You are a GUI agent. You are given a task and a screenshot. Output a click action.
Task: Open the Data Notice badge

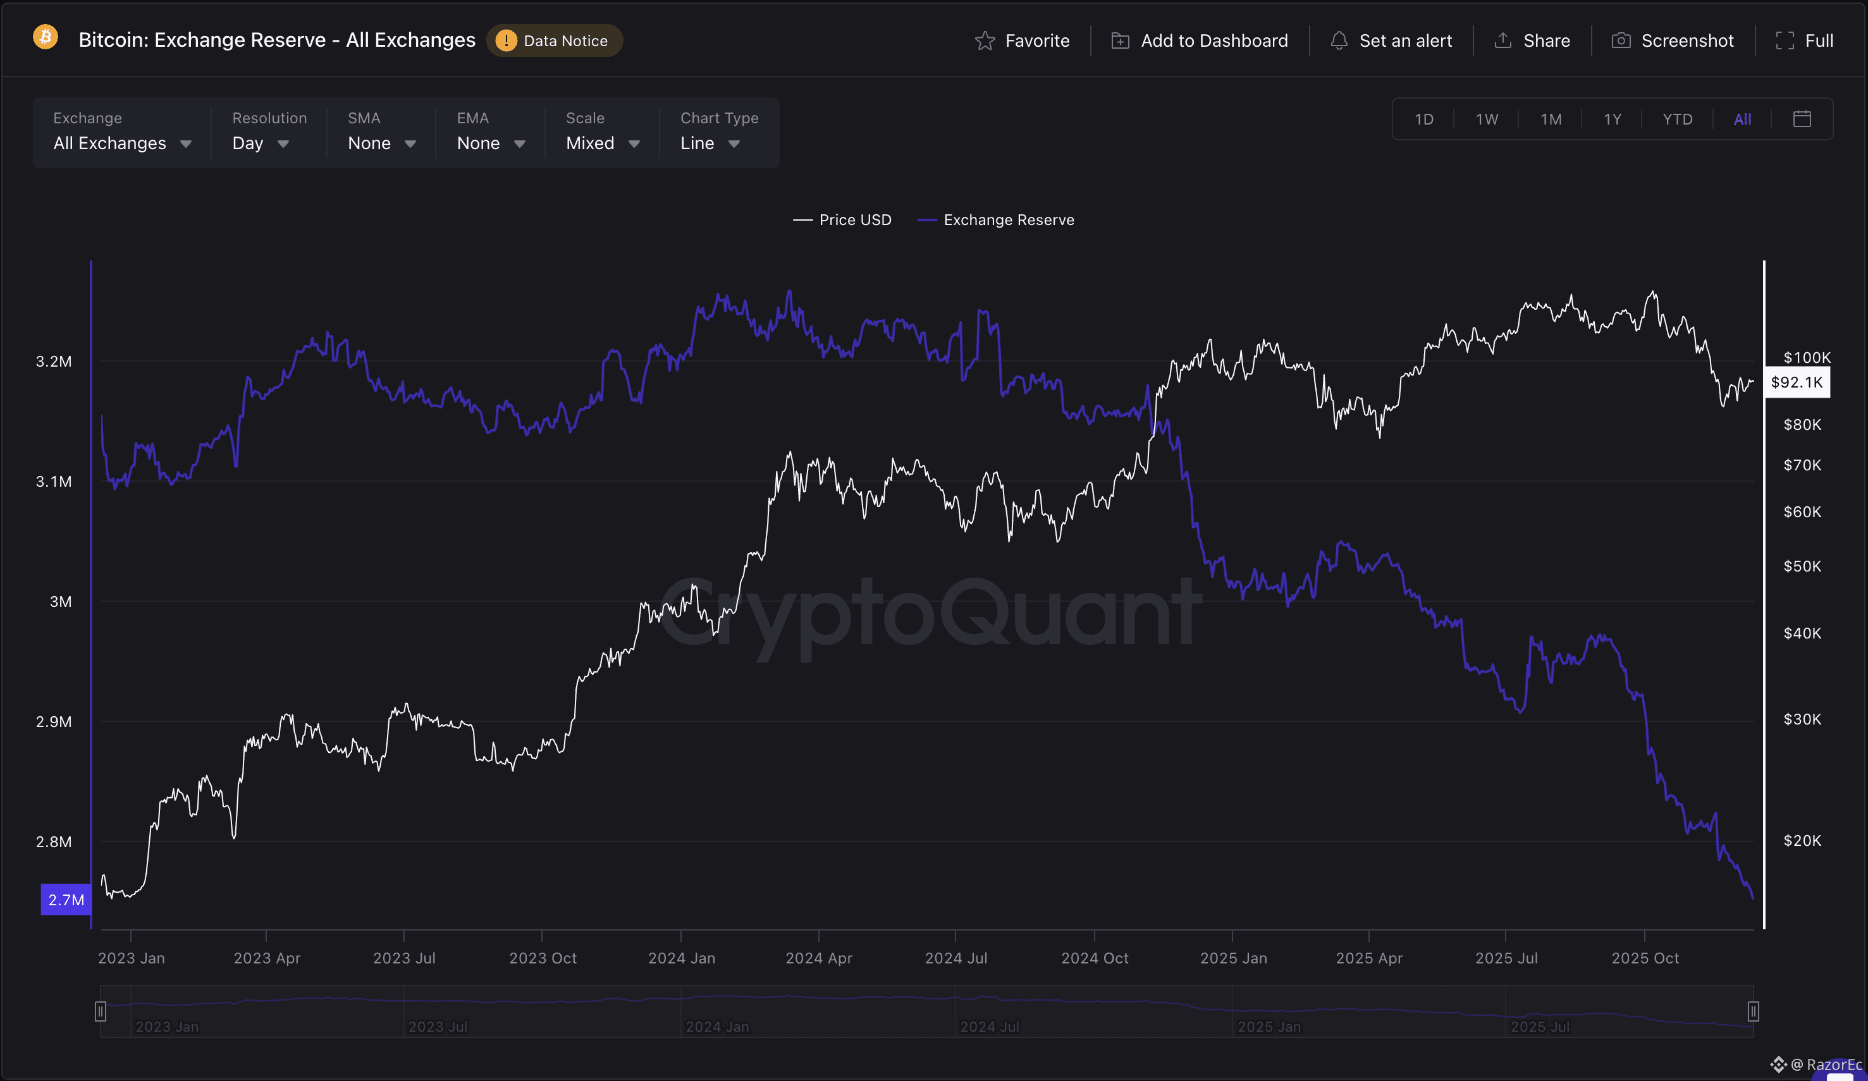coord(554,40)
